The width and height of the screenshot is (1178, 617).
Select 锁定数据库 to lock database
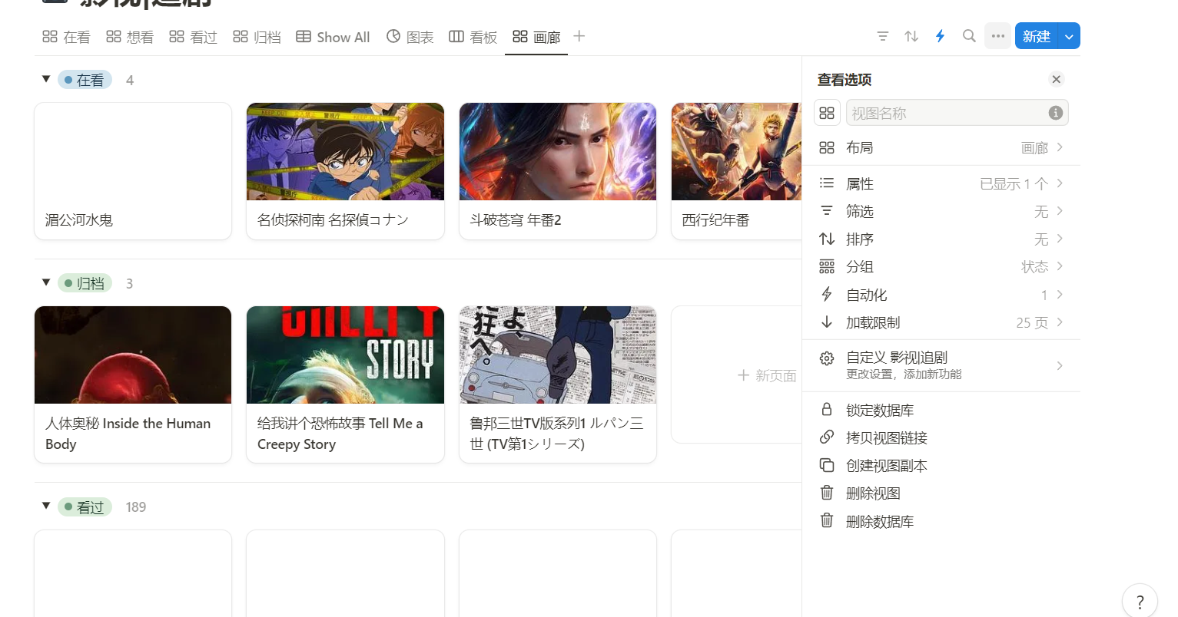click(941, 410)
